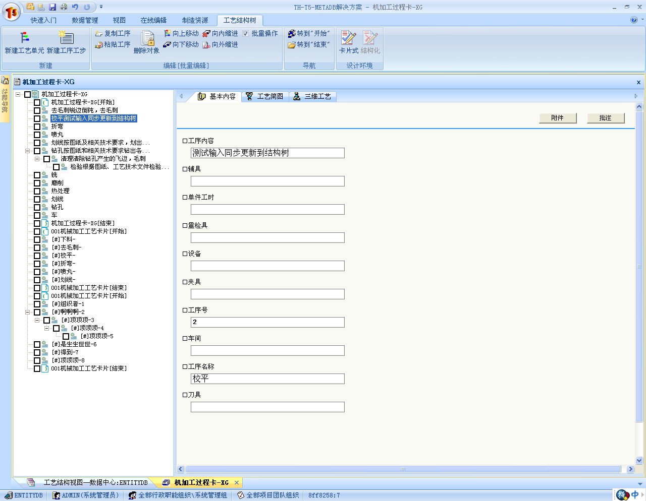Viewport: 646px width, 501px height.
Task: Check the box next to 磨削 node
Action: 37,183
